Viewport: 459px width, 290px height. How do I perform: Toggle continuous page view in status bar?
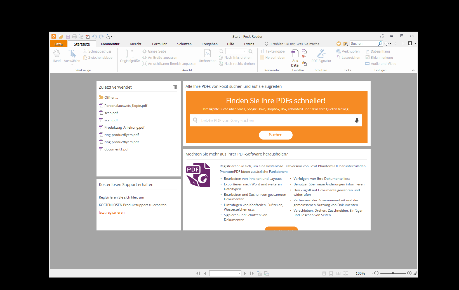[331, 274]
